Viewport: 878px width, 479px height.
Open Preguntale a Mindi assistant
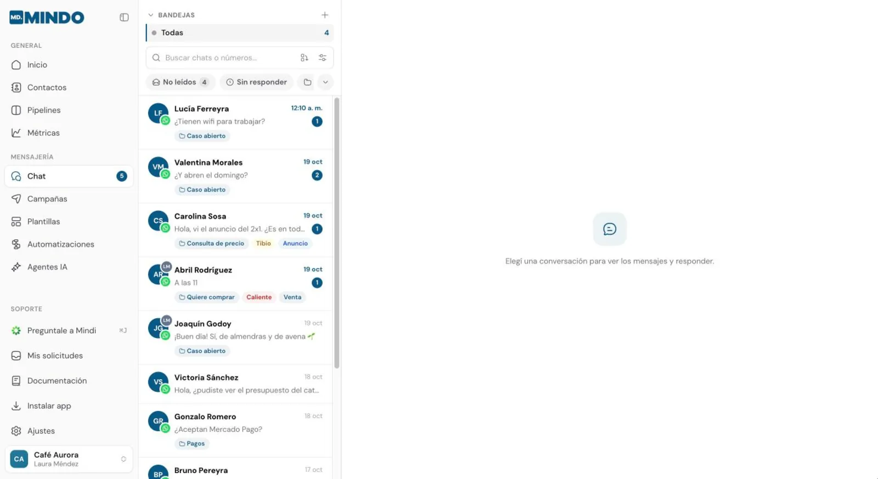click(69, 330)
